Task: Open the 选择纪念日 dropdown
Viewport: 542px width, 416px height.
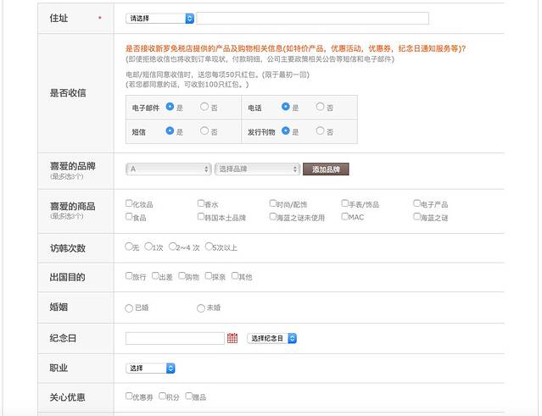Action: [x=272, y=338]
